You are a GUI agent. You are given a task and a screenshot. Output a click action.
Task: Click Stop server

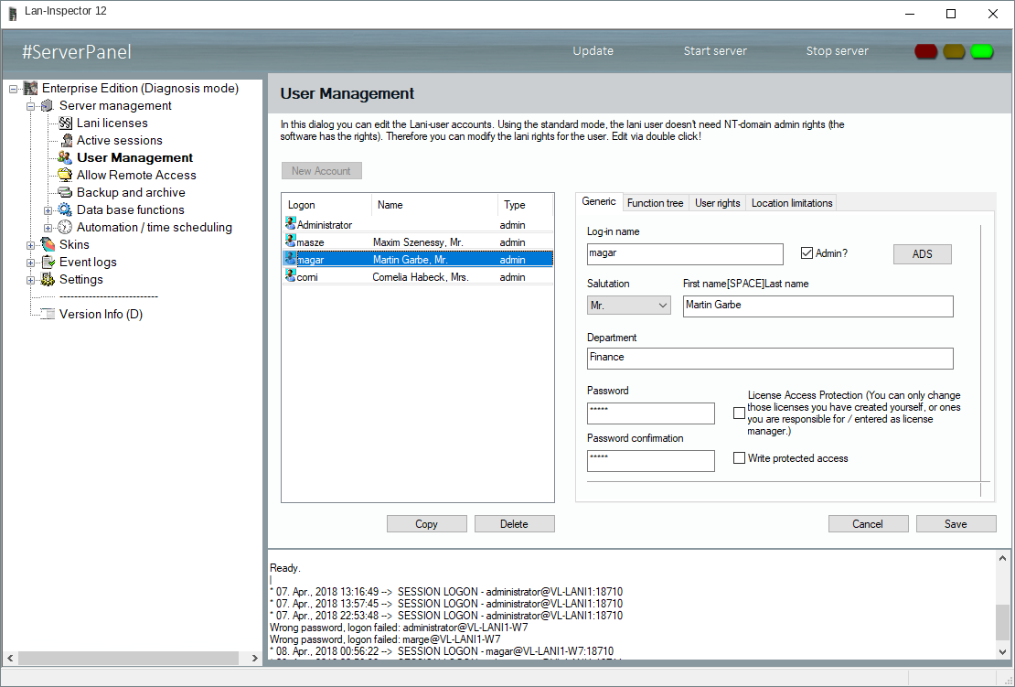(x=837, y=50)
